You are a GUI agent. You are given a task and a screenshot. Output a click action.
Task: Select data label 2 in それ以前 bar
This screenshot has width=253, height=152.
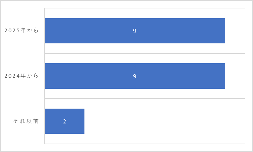(x=65, y=121)
